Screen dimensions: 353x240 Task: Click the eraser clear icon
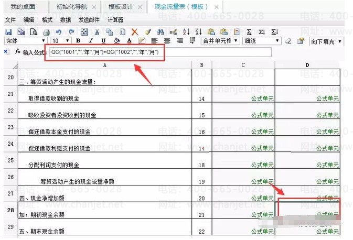pos(288,41)
